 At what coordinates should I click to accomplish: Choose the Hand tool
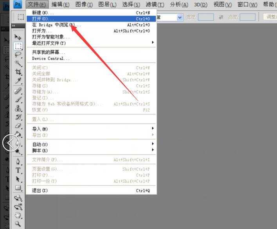18,215
